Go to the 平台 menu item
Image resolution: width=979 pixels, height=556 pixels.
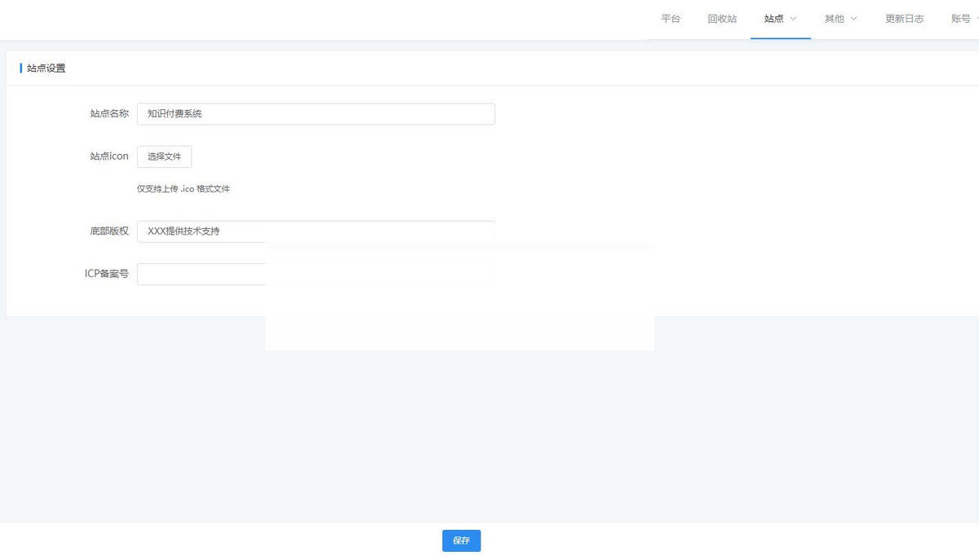click(671, 19)
